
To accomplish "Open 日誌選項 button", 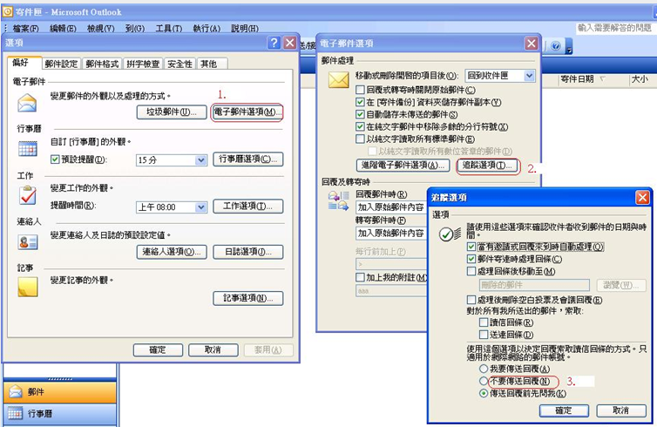I will pos(248,252).
